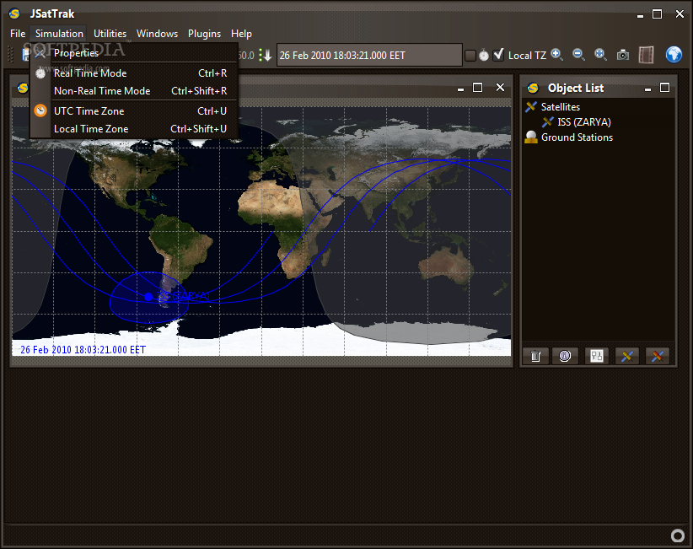The image size is (693, 549).
Task: Toggle the real-time mode checkbox beside clock
Action: (470, 56)
